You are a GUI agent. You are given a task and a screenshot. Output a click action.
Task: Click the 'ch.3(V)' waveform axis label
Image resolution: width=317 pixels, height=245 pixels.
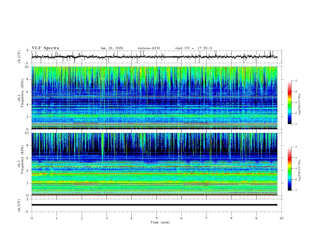pos(19,205)
